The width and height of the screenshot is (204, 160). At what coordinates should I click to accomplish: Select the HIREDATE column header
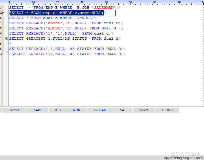tap(100, 110)
